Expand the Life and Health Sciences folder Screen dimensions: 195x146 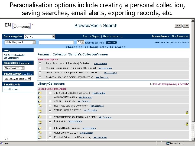click(x=40, y=128)
